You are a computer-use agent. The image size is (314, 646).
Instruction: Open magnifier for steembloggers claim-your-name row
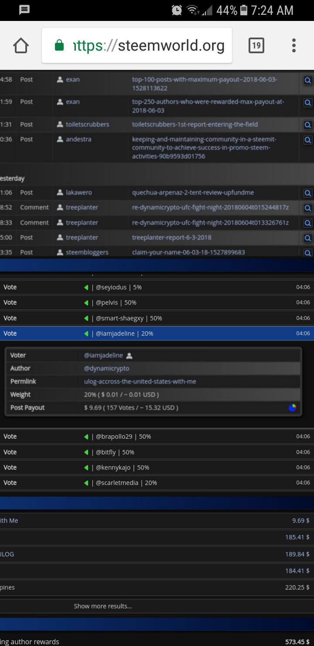[308, 253]
